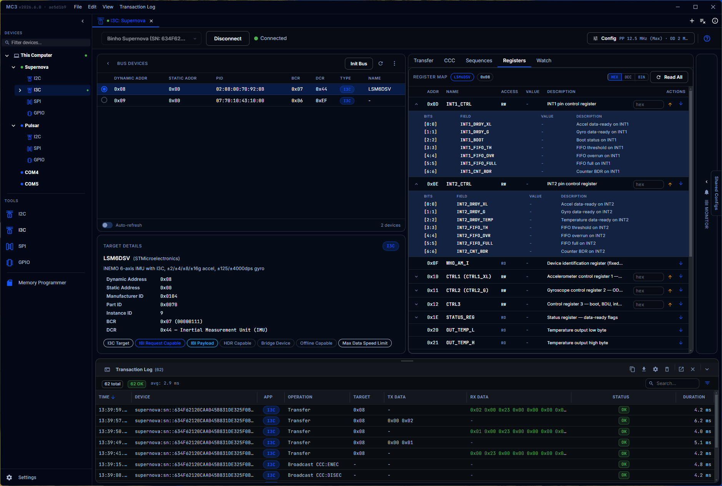
Task: Switch to the Transfer tab
Action: (423, 61)
